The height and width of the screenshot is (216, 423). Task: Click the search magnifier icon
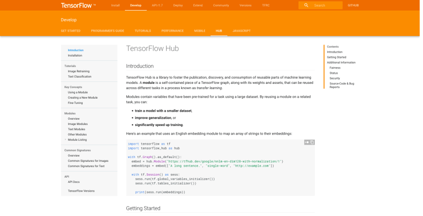coord(306,5)
